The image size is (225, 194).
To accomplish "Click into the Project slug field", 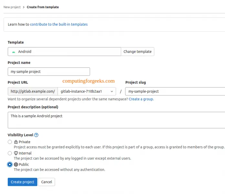I will coord(175,91).
